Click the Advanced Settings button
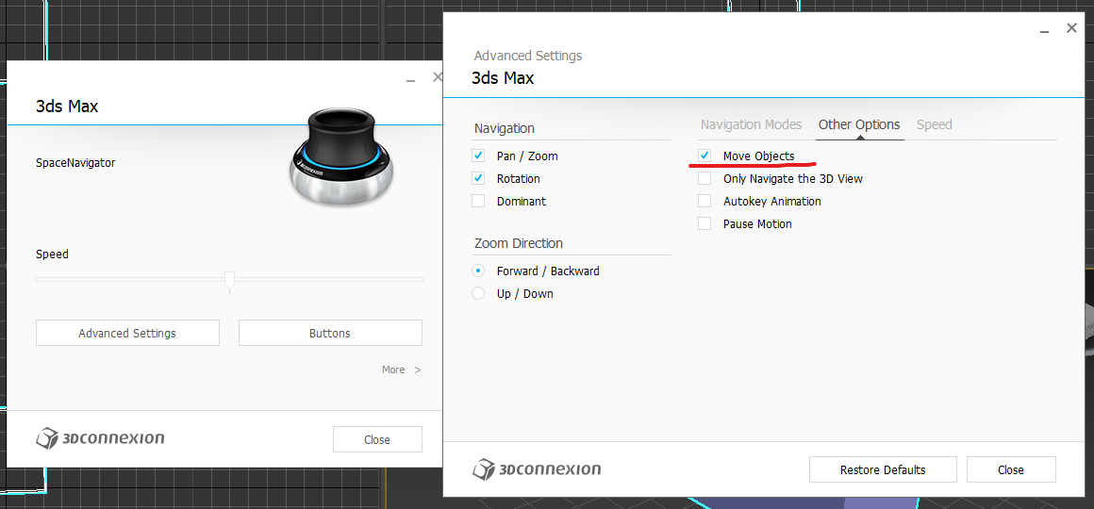 coord(127,333)
